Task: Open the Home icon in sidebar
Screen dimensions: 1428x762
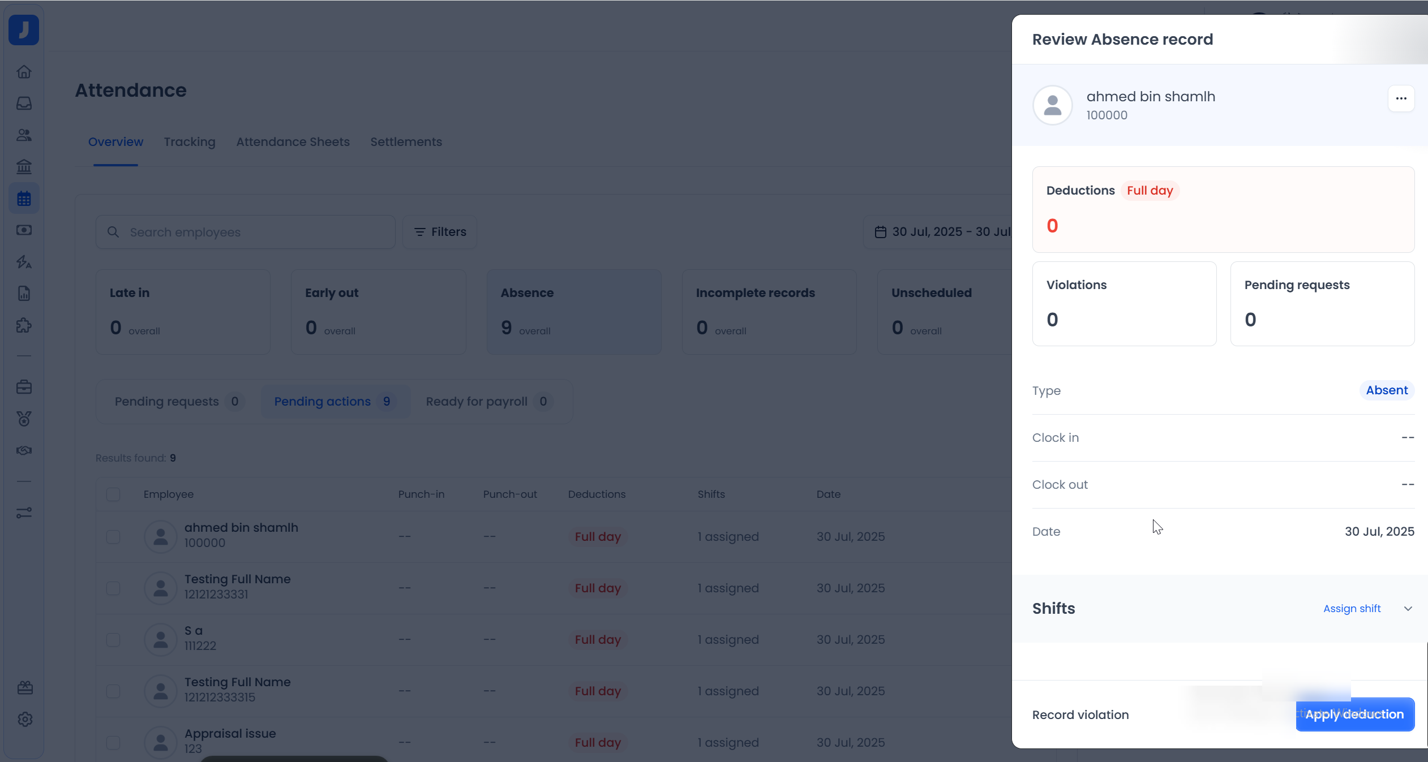Action: [24, 72]
